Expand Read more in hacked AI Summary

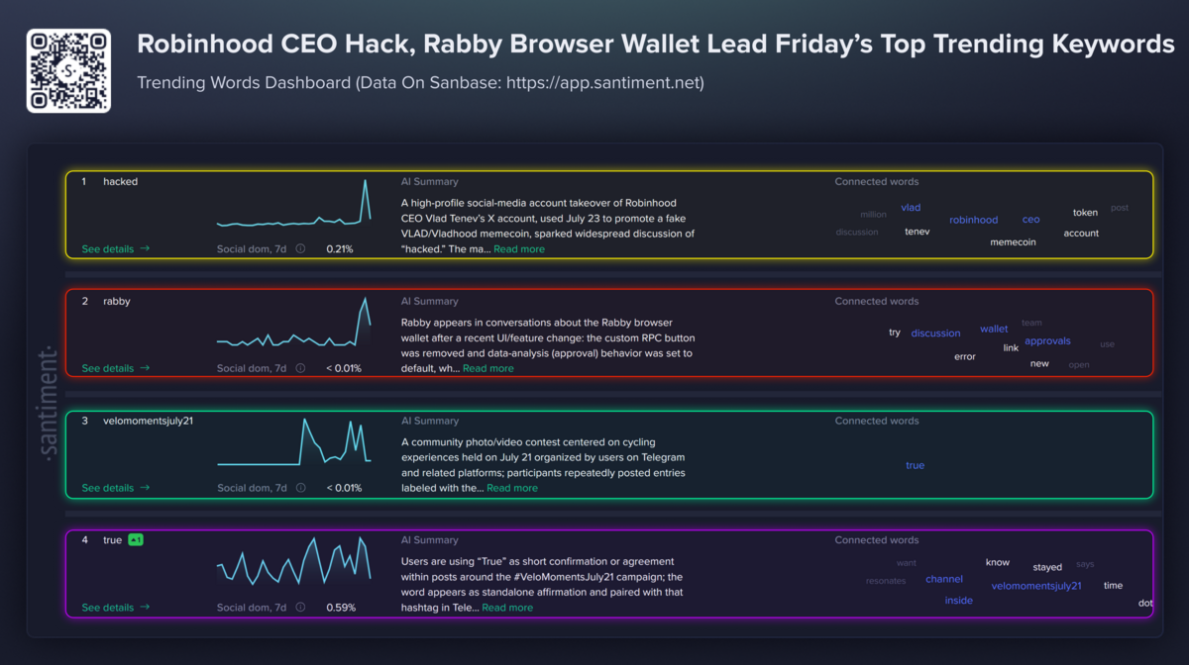(519, 249)
